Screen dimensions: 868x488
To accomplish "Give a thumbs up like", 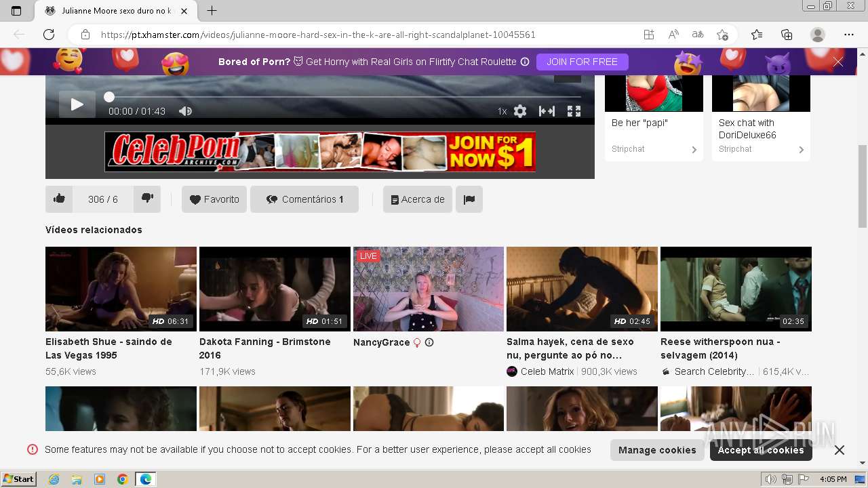I will (59, 199).
